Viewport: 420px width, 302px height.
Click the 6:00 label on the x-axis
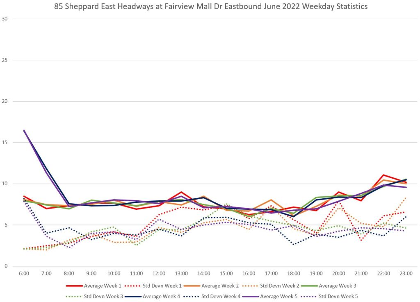pyautogui.click(x=24, y=273)
